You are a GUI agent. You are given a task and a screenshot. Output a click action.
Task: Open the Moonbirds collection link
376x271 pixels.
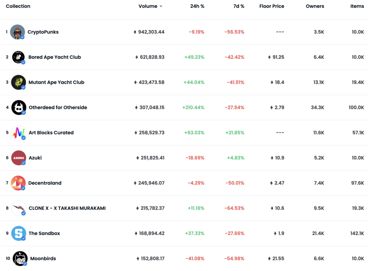pyautogui.click(x=43, y=259)
